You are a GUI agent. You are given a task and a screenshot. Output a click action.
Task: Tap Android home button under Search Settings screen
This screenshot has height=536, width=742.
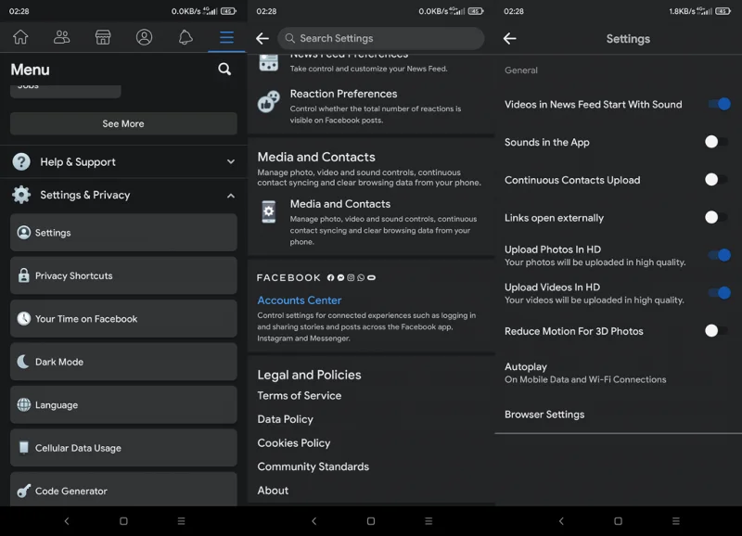(x=371, y=521)
